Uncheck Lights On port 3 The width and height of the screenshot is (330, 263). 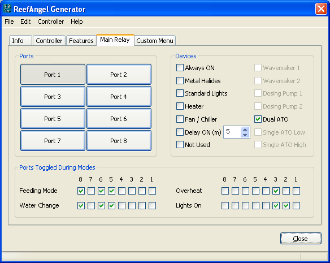[x=276, y=206]
